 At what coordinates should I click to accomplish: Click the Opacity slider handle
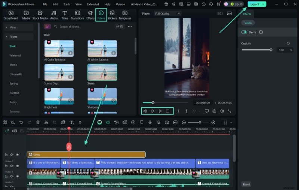coord(271,50)
